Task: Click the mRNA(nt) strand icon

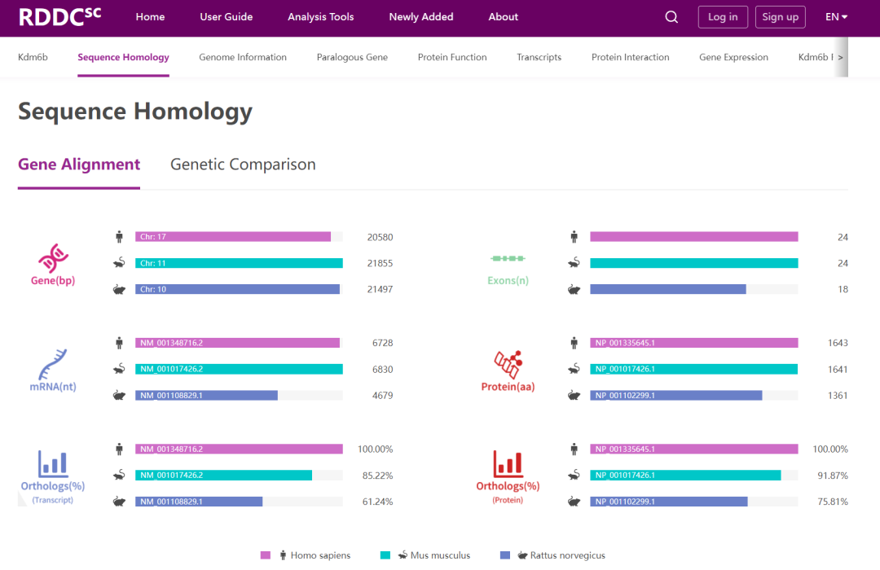Action: [x=52, y=364]
